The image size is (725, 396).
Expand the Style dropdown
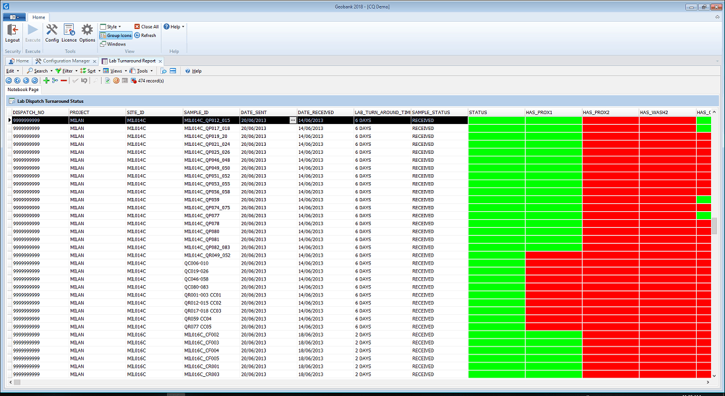[x=111, y=27]
